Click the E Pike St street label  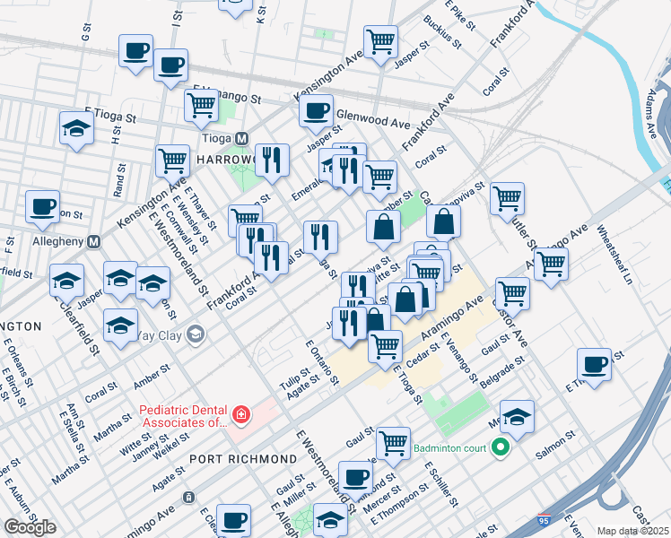coord(460,15)
